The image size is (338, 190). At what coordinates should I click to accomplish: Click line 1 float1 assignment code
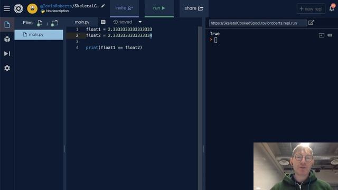(x=119, y=30)
